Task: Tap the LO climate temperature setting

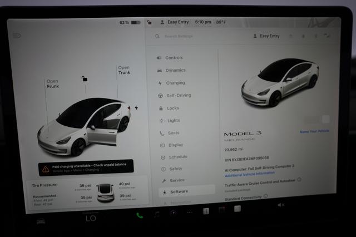Action: coord(91,219)
